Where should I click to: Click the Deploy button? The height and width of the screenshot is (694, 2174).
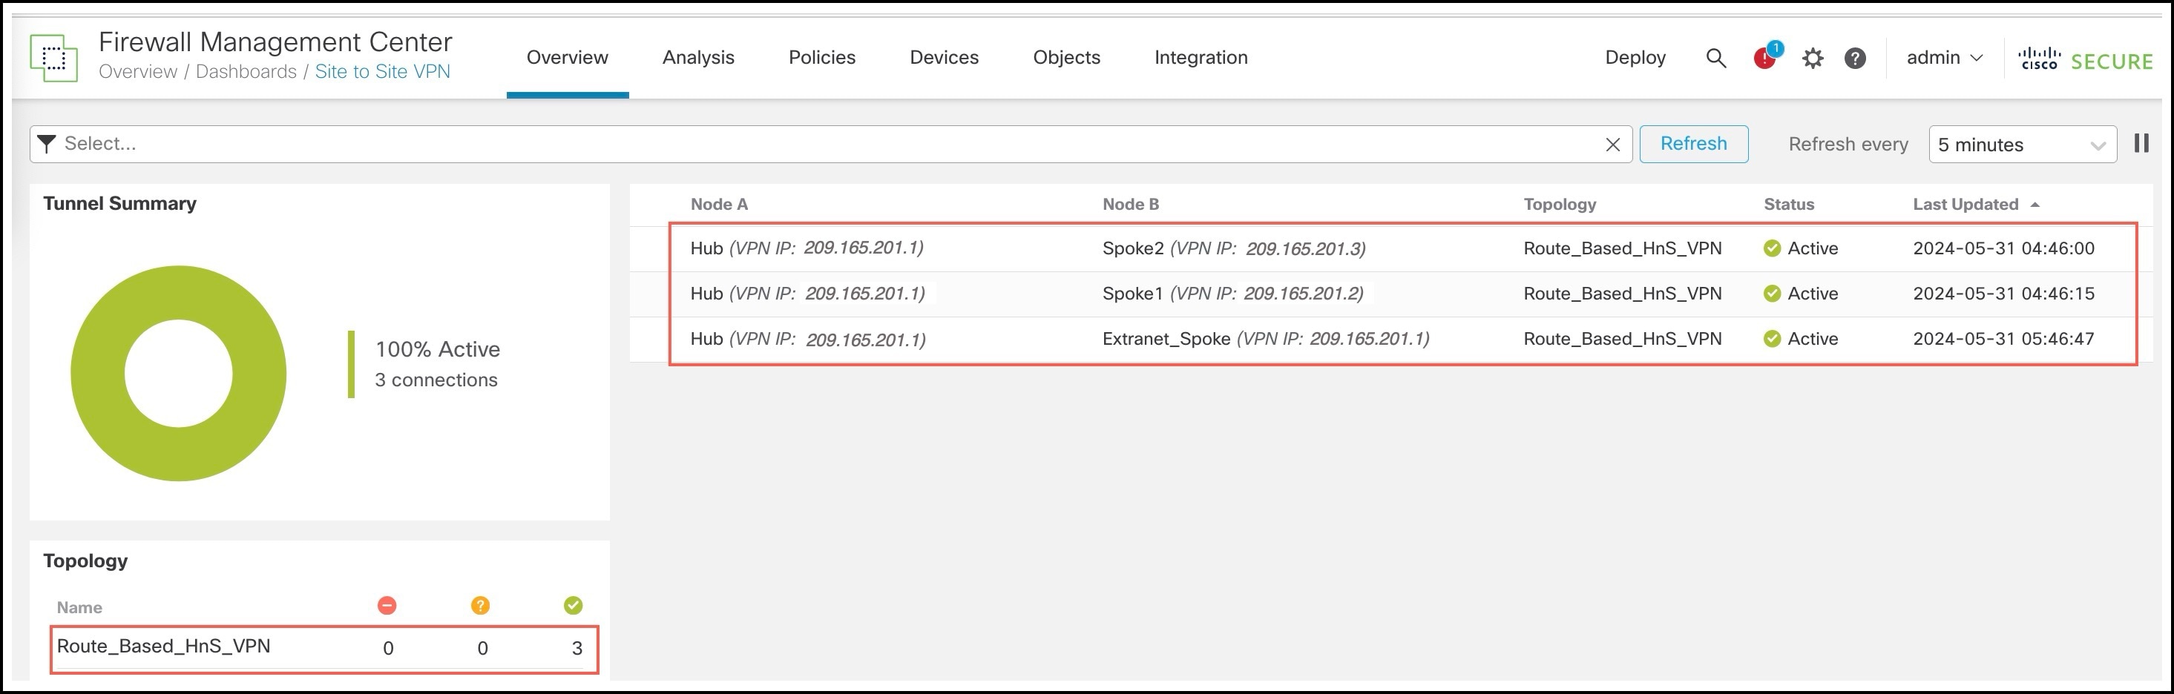[1635, 57]
